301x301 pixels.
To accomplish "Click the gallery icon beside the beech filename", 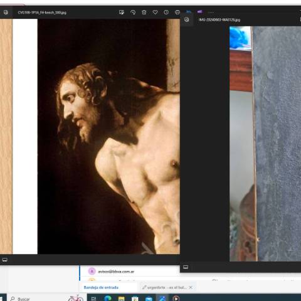I will point(6,13).
